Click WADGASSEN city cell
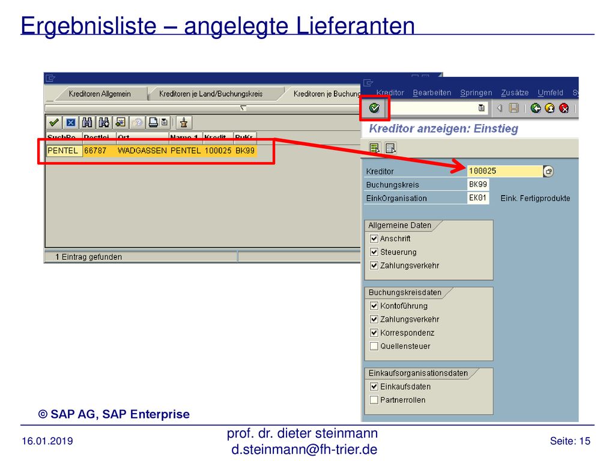Screen dimensions: 615x461 [142, 151]
